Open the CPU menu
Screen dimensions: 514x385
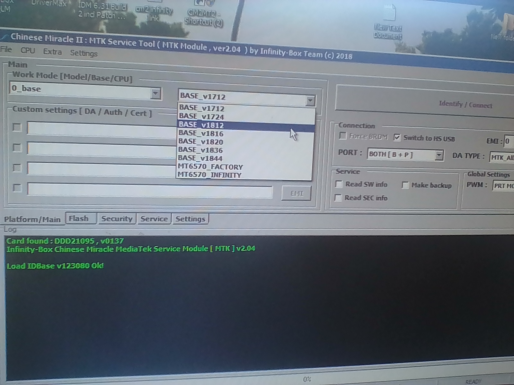coord(28,51)
